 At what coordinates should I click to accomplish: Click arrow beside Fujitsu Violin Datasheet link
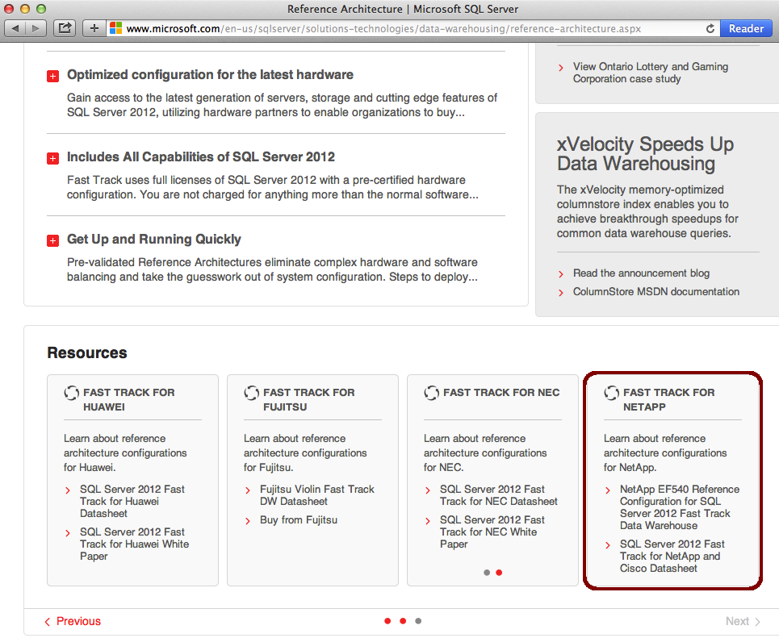247,490
